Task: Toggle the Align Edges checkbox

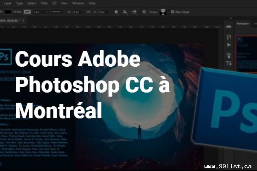Action: point(173,12)
